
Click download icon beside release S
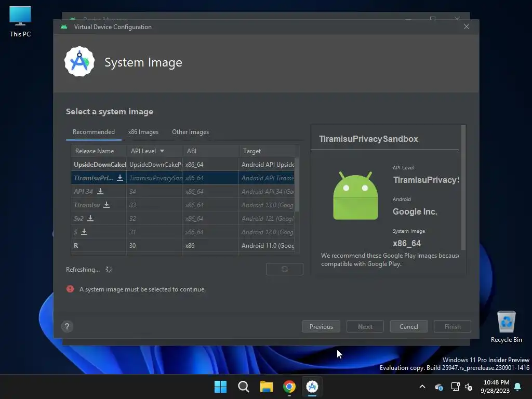(84, 232)
